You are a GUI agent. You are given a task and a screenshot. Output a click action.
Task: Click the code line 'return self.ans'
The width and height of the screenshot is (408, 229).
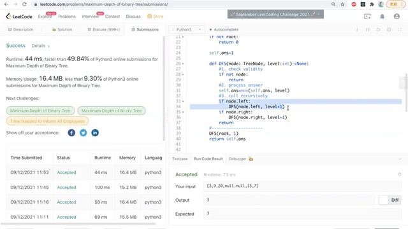(x=227, y=139)
